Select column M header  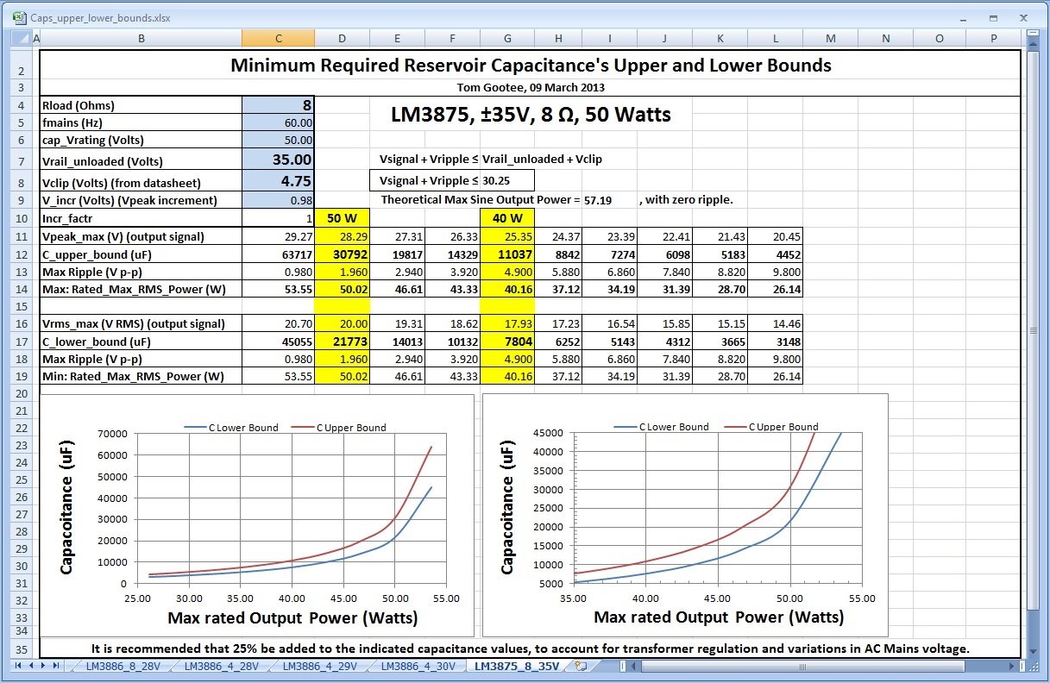(830, 38)
